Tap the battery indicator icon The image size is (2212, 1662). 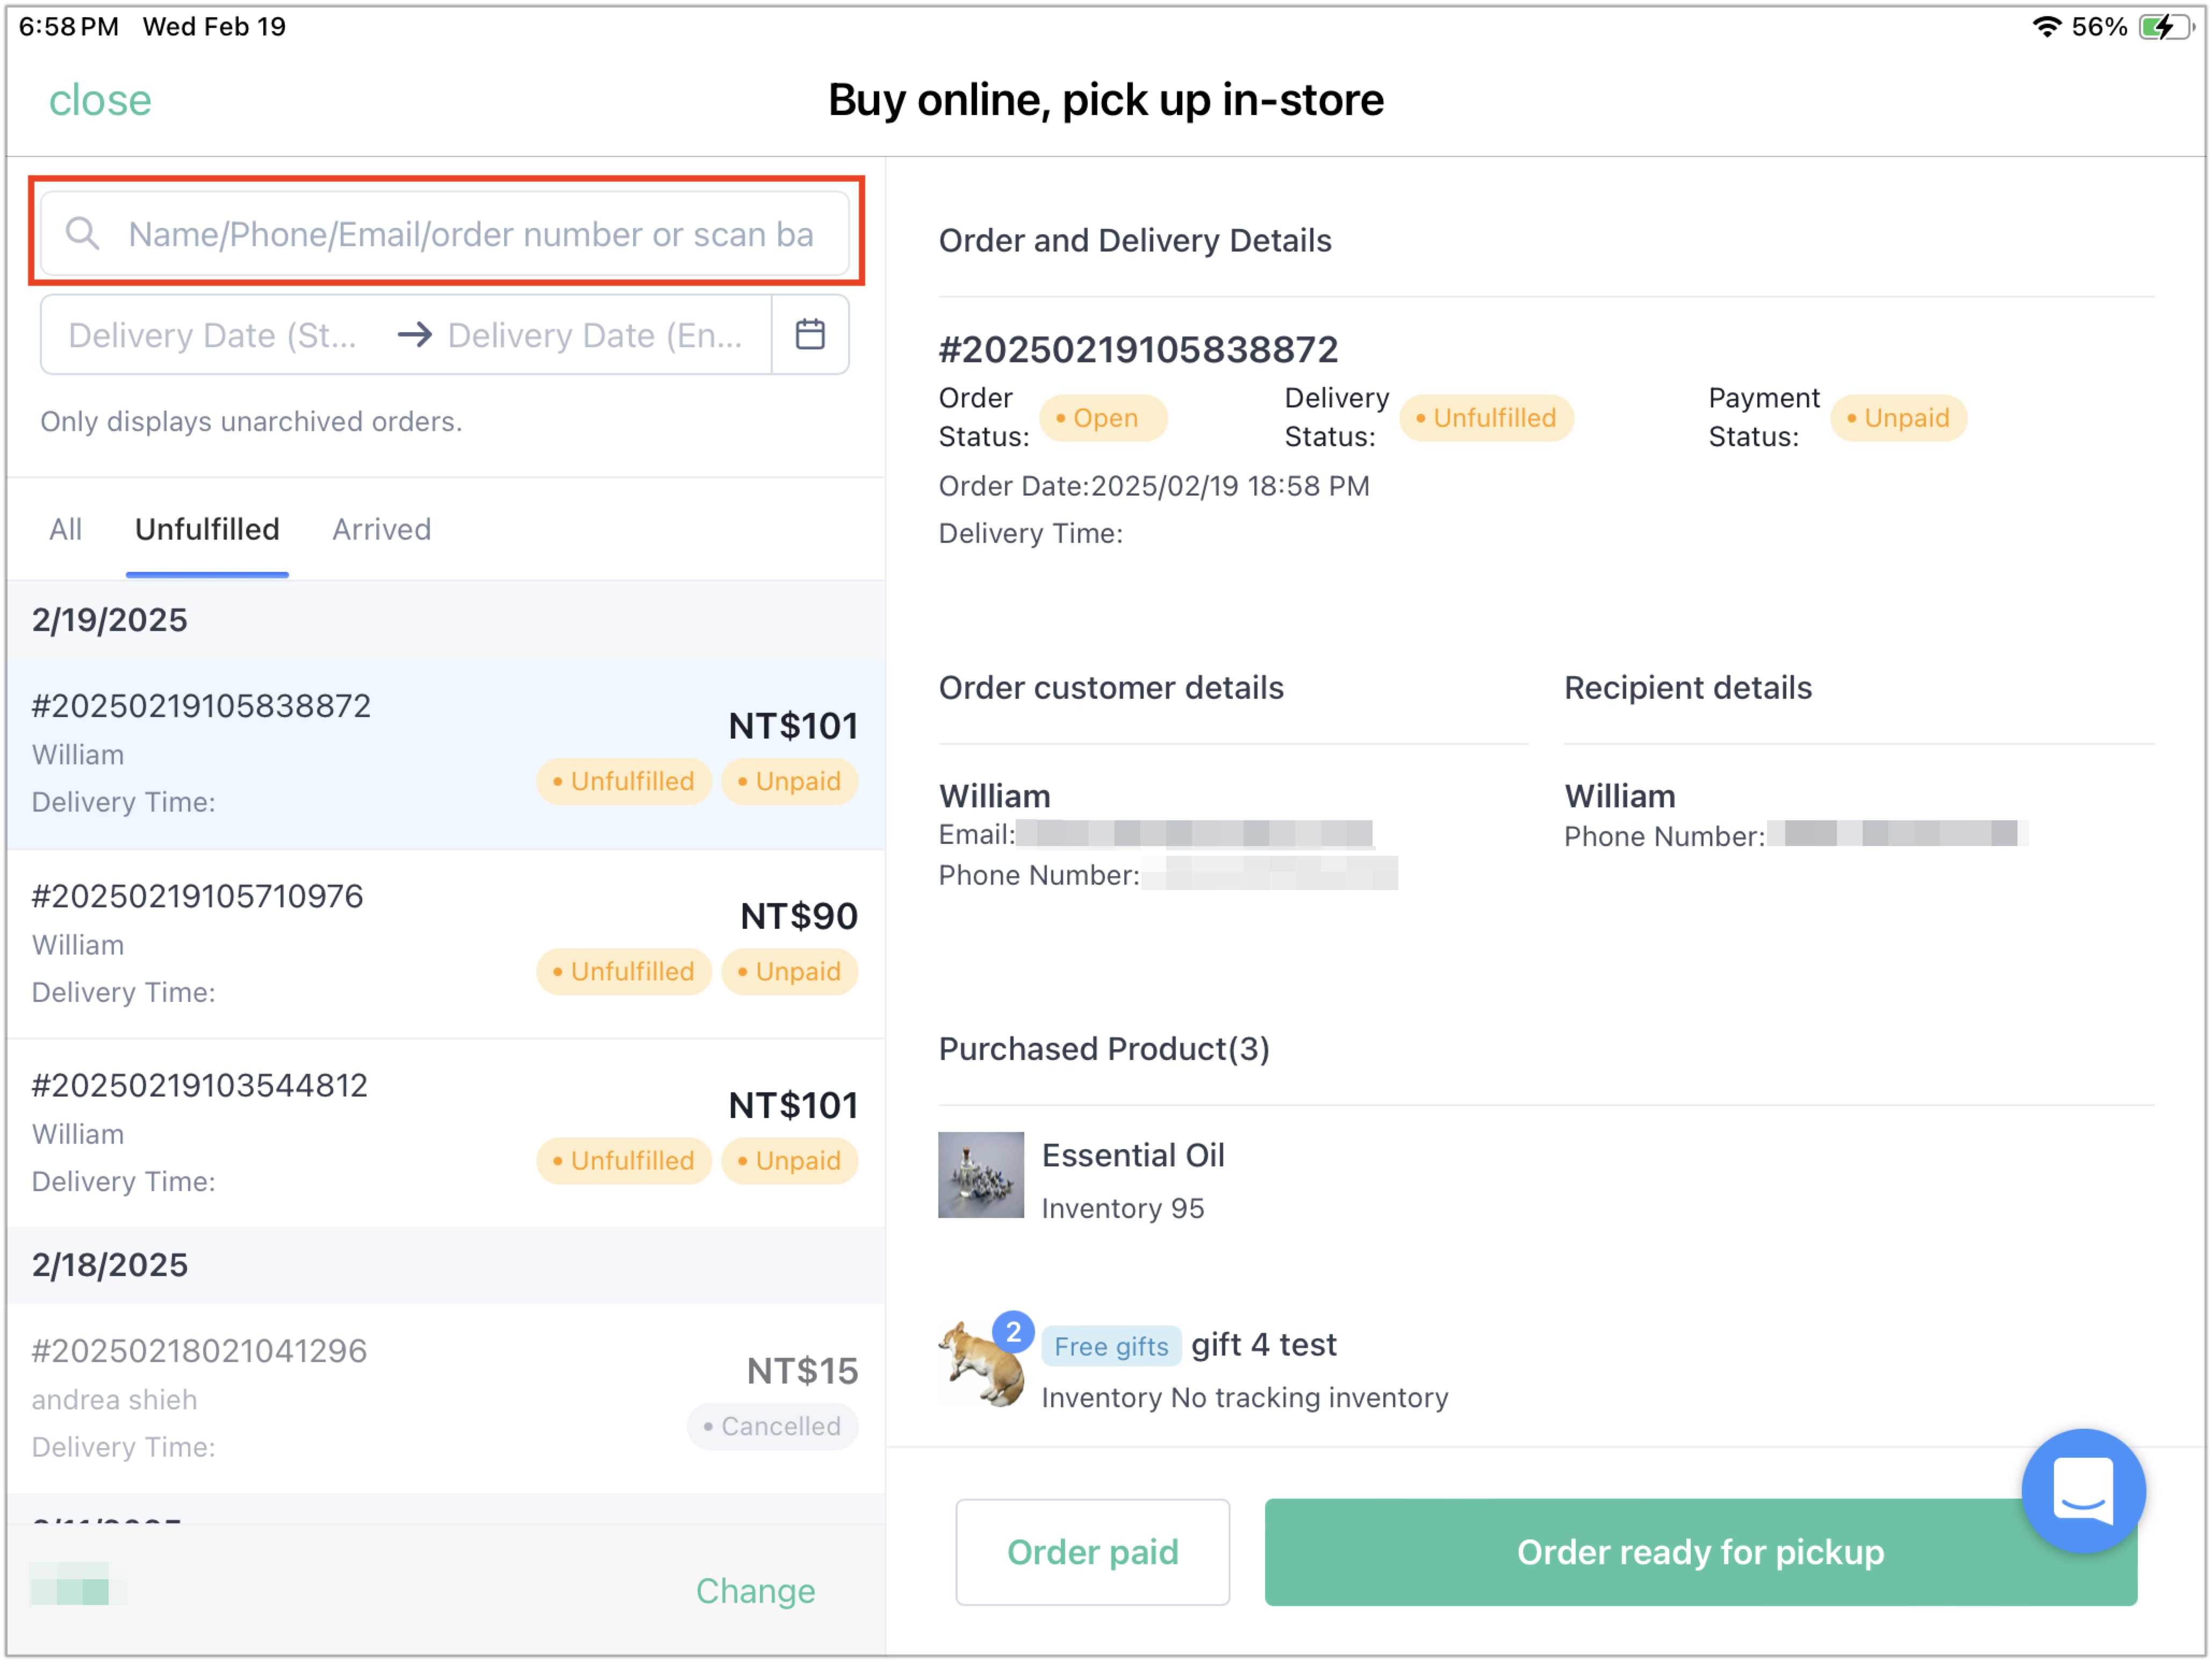2164,27
